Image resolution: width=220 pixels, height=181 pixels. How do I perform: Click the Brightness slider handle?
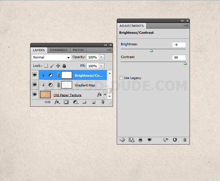point(151,51)
